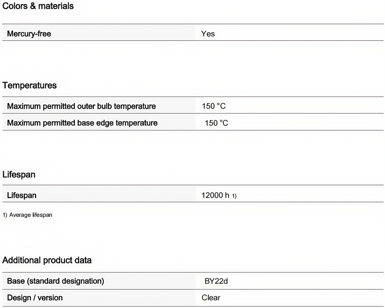
Task: Click the 'Design / version' row label
Action: 35,298
